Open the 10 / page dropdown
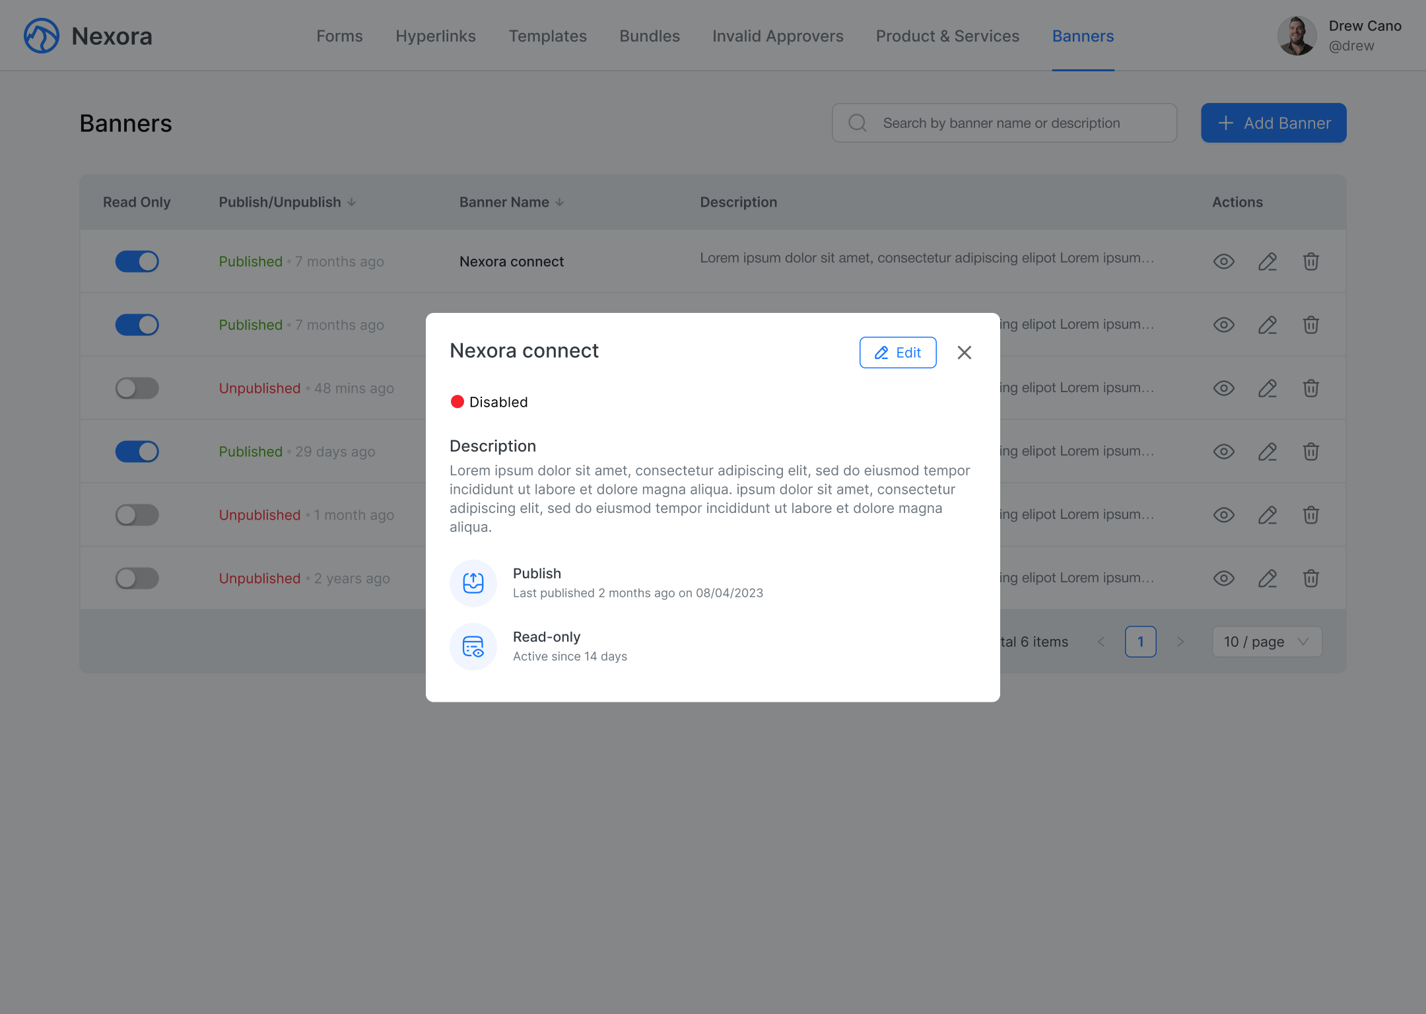The width and height of the screenshot is (1426, 1014). (1267, 642)
